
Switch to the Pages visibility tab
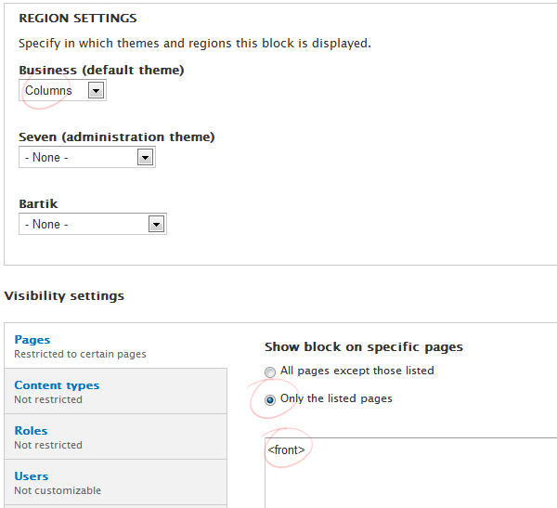32,340
